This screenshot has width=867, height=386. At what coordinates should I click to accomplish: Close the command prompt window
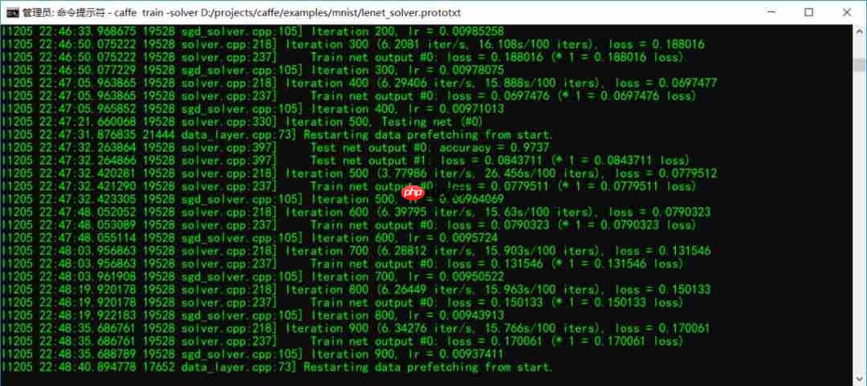[x=847, y=12]
